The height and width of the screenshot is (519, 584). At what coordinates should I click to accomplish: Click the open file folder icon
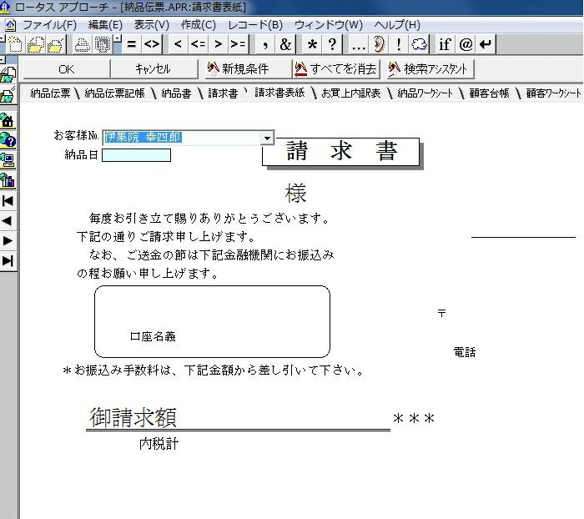pos(36,44)
